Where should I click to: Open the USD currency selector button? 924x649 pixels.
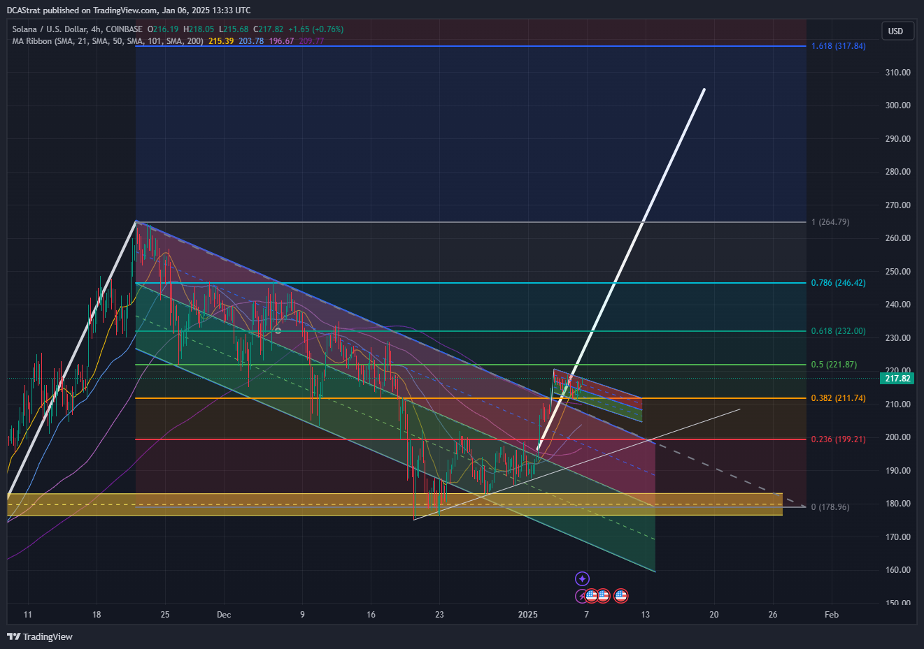(897, 31)
